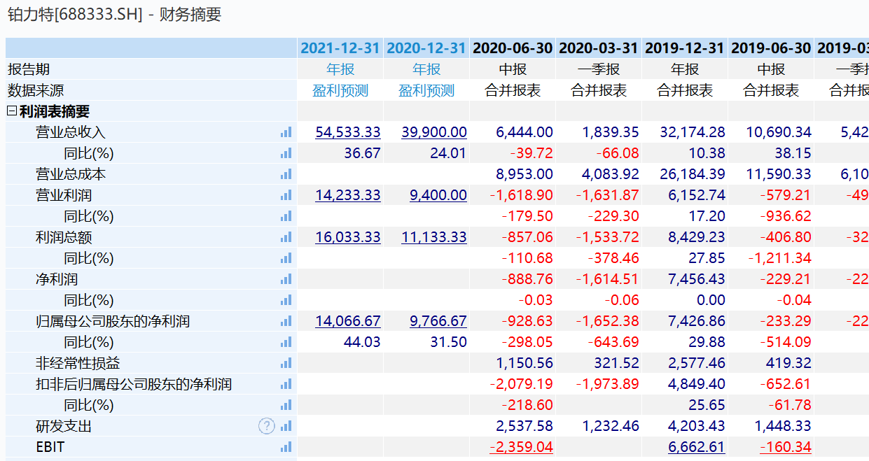Click the 营业总收入 row label
Image resolution: width=869 pixels, height=461 pixels.
point(71,132)
